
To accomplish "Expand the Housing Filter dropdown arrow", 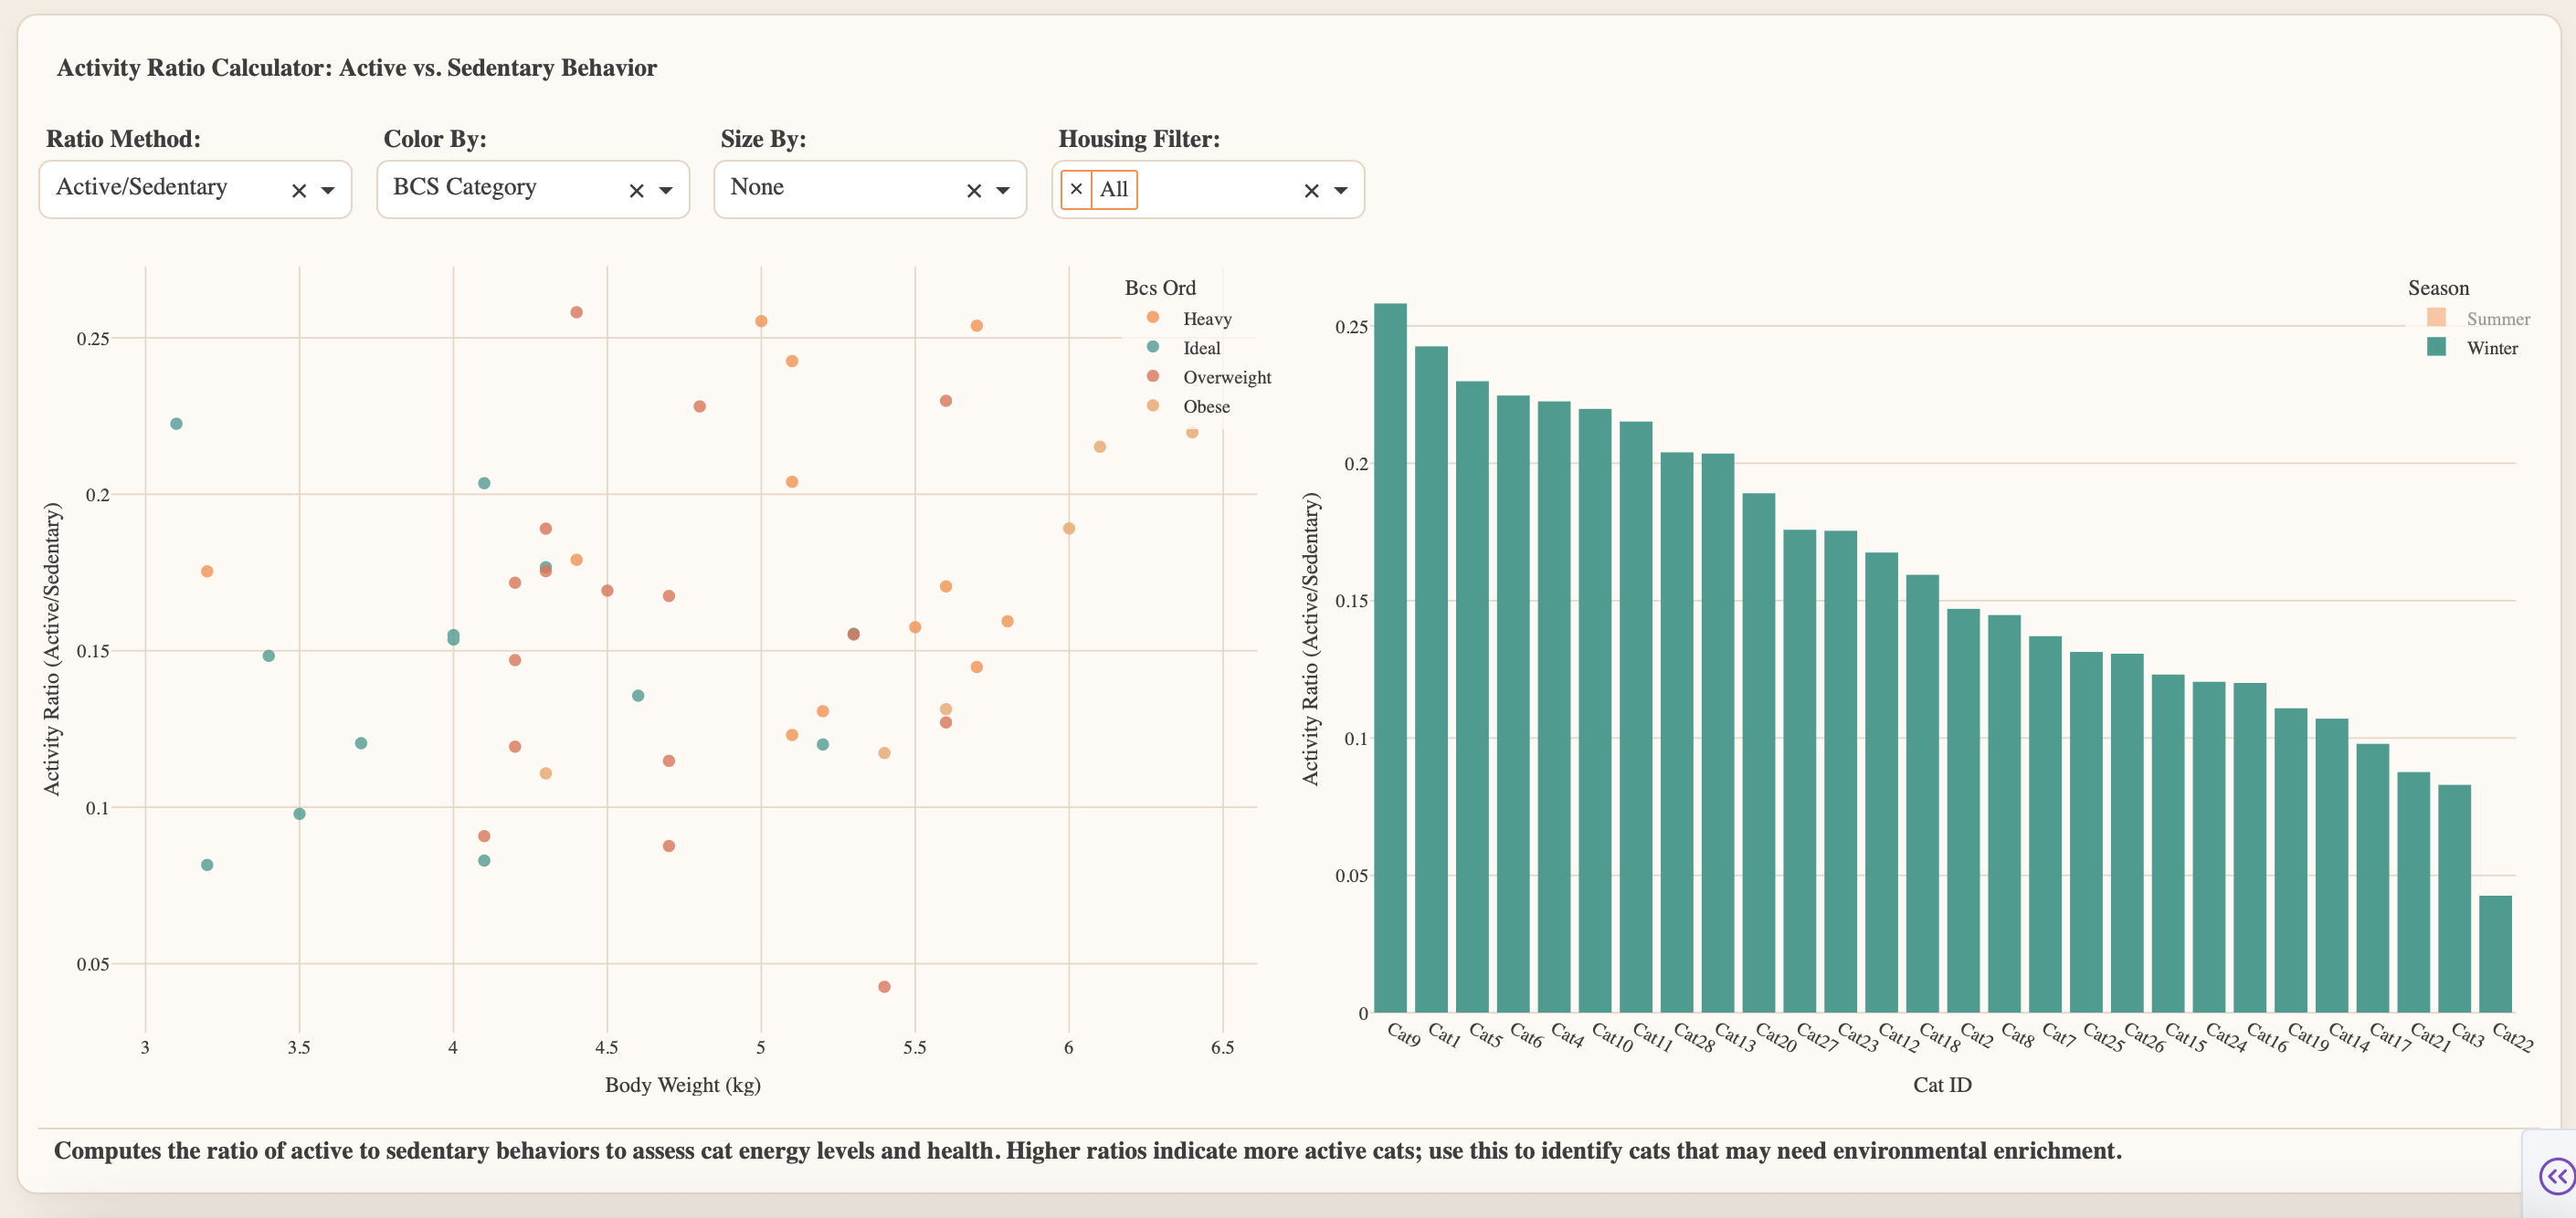I will coord(1341,191).
